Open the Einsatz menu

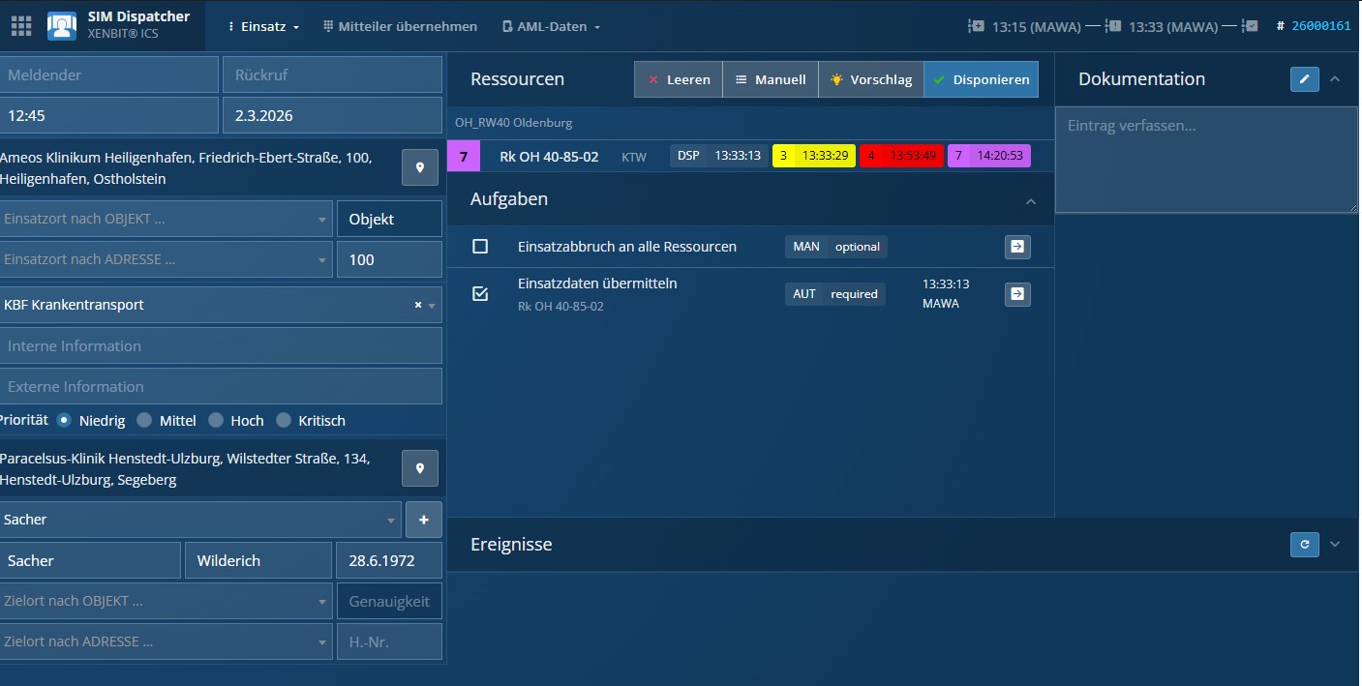click(x=263, y=27)
